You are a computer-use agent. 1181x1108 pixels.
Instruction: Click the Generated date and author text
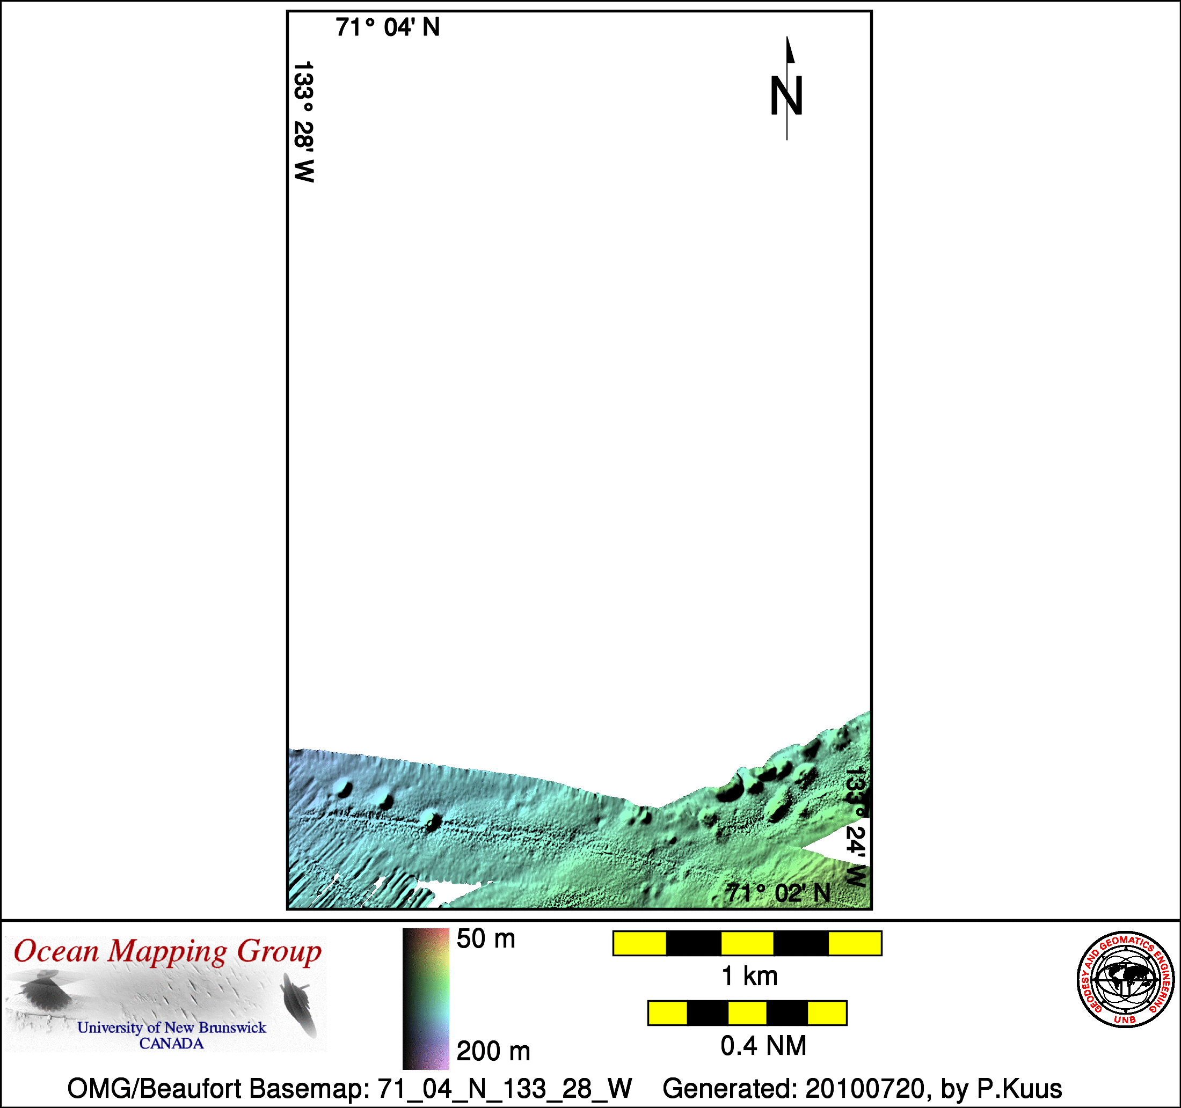tap(862, 1089)
